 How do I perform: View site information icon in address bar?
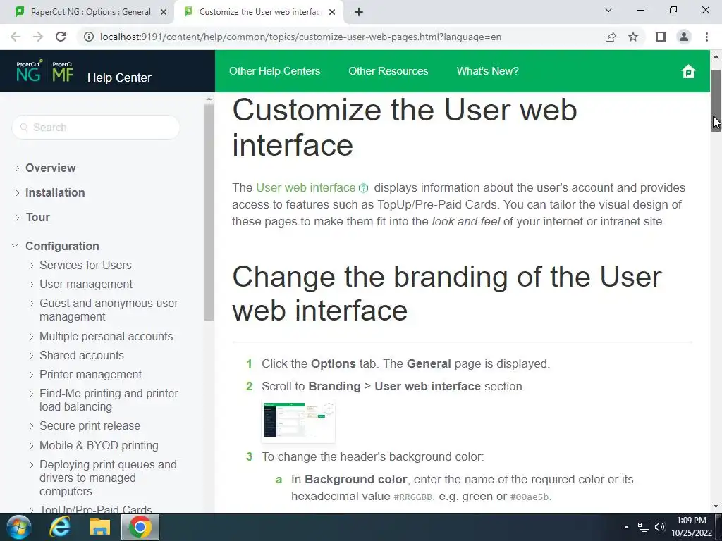coord(88,37)
